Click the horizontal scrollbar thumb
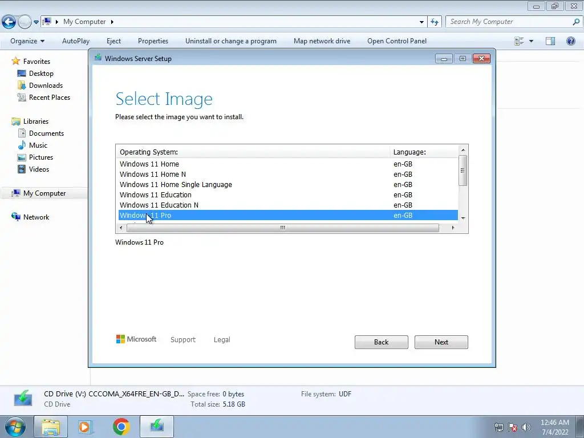 point(283,228)
